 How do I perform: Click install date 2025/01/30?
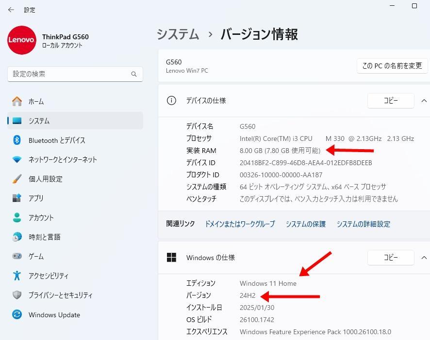(x=257, y=308)
